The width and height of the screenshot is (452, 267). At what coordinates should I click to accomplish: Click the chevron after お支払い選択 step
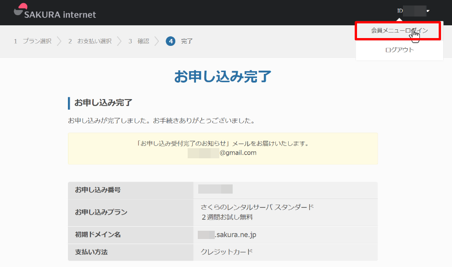(x=119, y=41)
